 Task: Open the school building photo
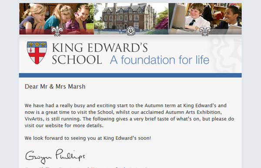131,19
